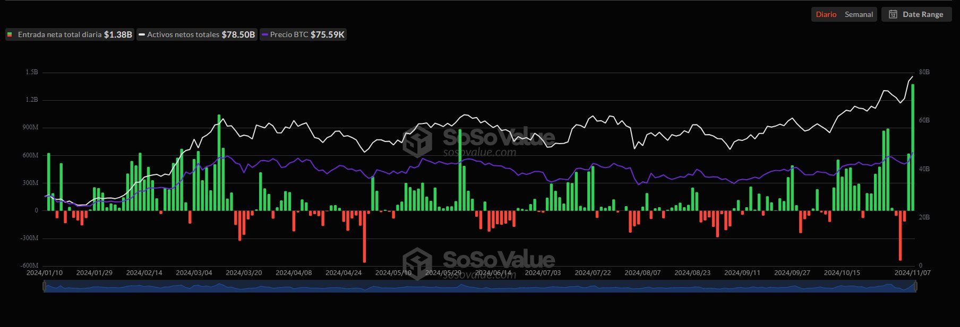Switch to the Semanal view
The image size is (960, 327).
859,14
